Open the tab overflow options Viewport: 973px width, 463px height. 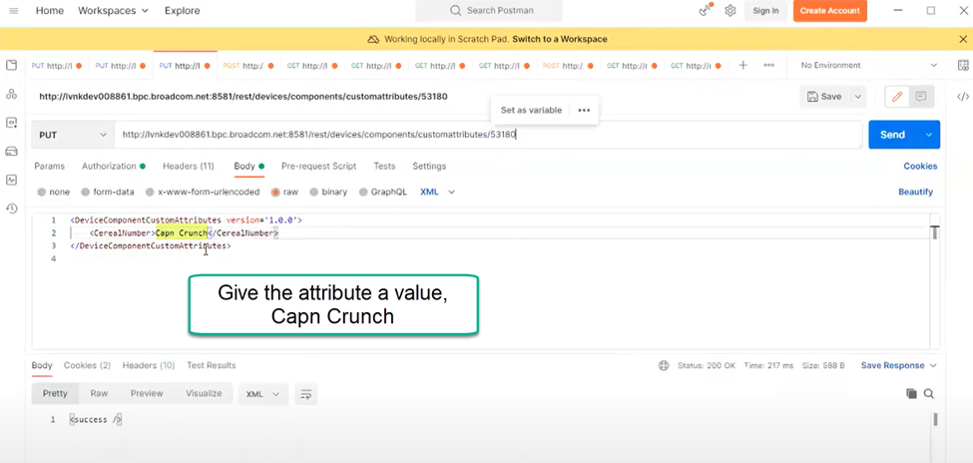pyautogui.click(x=768, y=65)
